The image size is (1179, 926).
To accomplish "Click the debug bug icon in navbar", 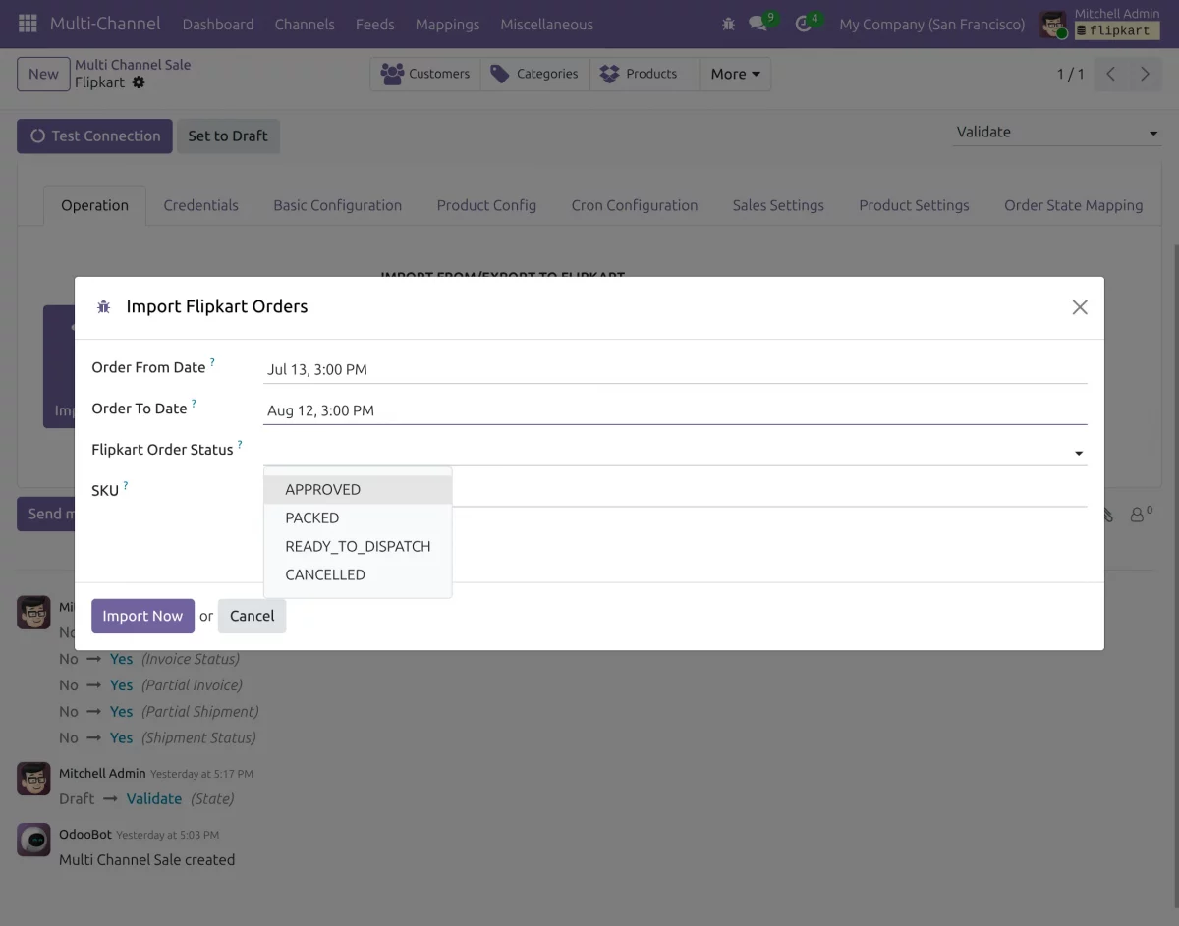I will (728, 24).
